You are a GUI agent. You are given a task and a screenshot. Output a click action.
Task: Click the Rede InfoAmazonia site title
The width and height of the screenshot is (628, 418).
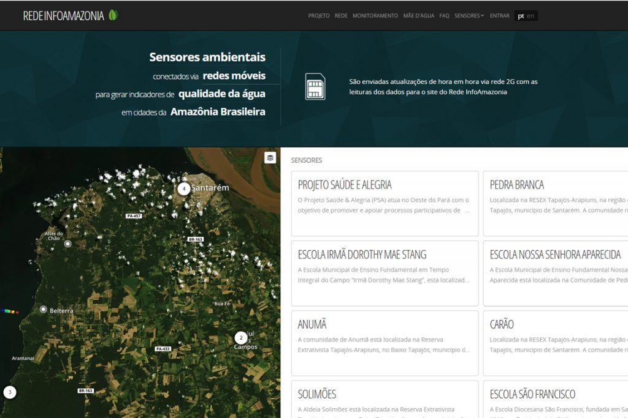point(63,16)
